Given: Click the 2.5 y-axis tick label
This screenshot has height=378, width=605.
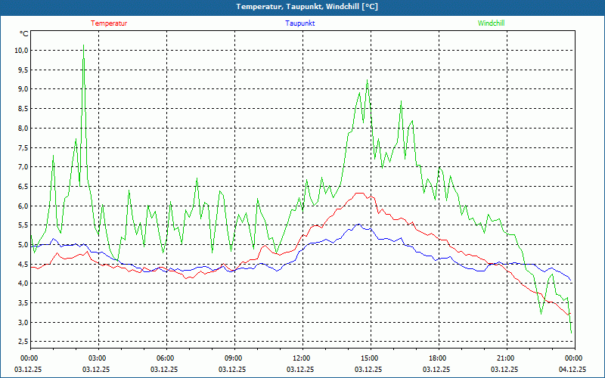Looking at the screenshot, I should tap(22, 342).
